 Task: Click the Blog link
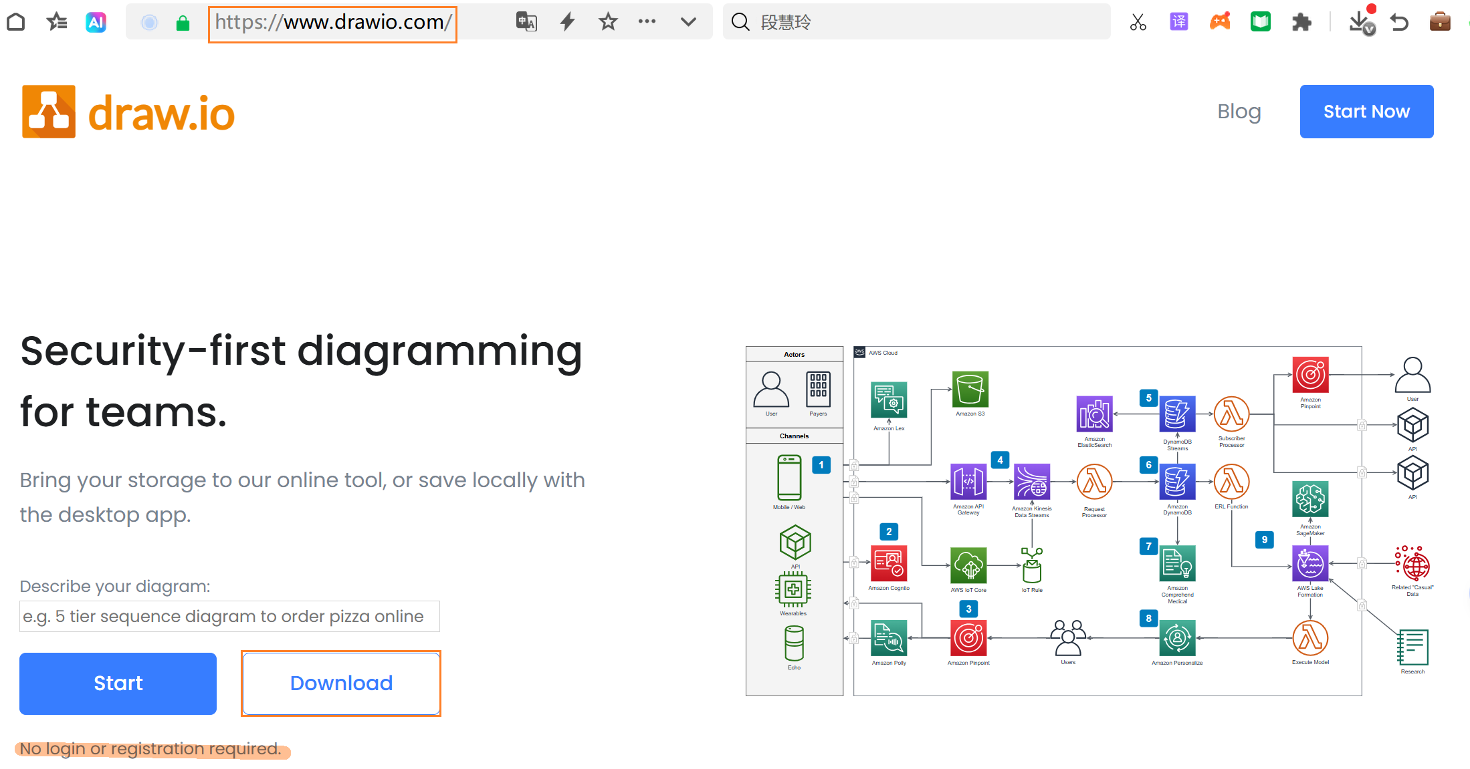click(1239, 112)
